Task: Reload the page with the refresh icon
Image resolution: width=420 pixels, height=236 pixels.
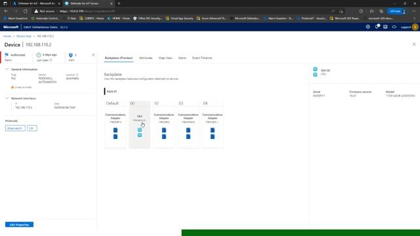Action: (x=26, y=11)
